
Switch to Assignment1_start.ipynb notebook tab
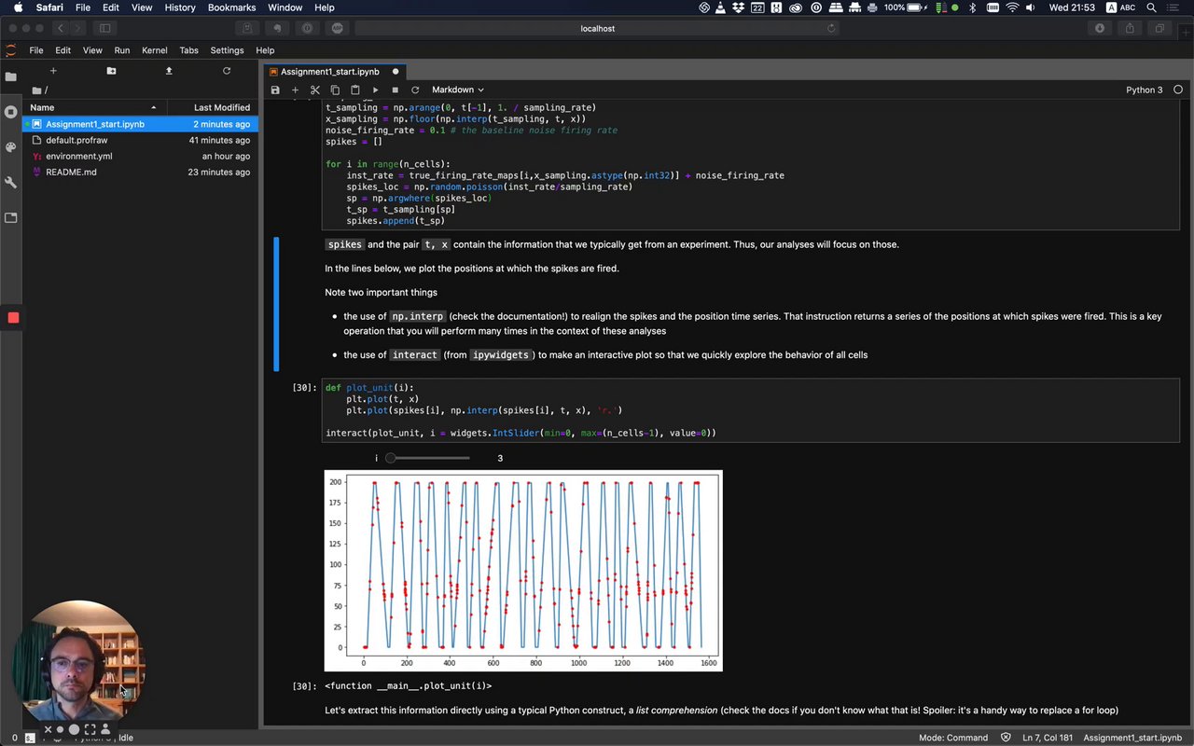pos(336,72)
